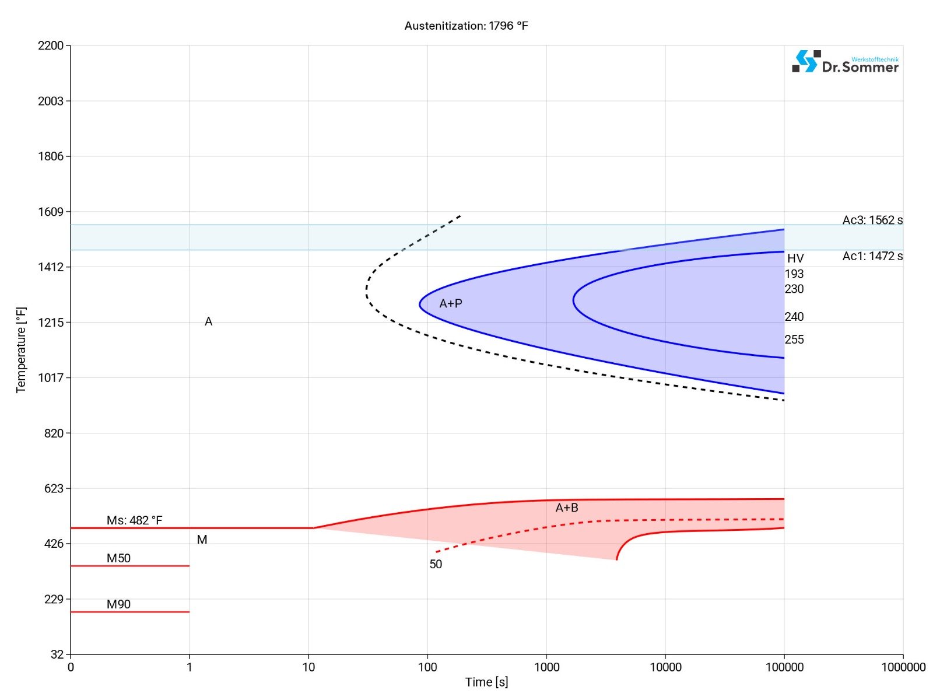This screenshot has width=933, height=700.
Task: Click the Temperature [°F] axis title
Action: click(21, 350)
